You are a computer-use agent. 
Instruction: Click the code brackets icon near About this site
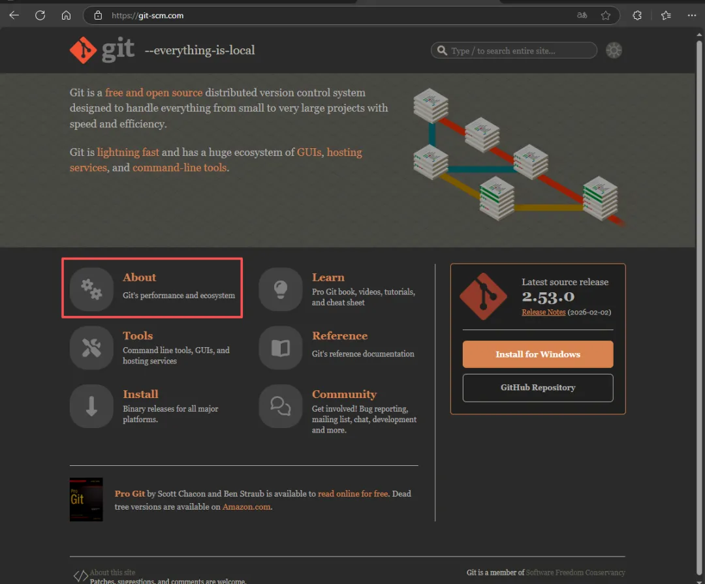pos(80,576)
